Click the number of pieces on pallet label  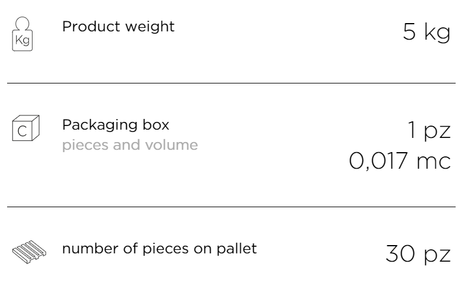[x=159, y=249]
